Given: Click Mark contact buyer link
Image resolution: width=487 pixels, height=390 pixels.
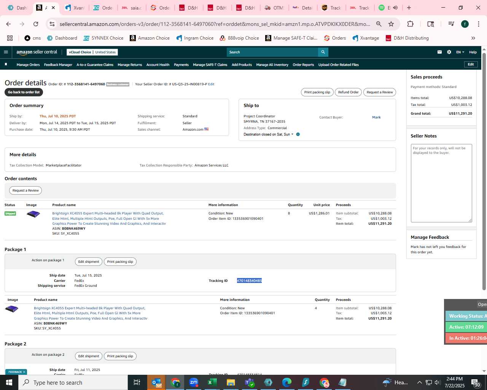Looking at the screenshot, I should pos(376,117).
